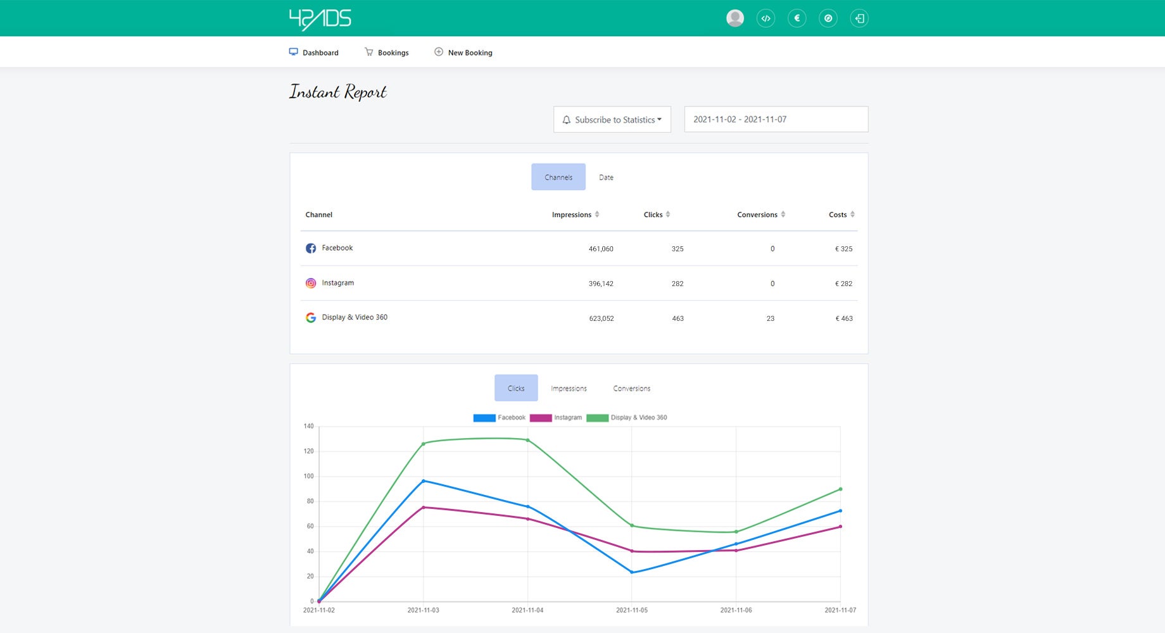Click green data point on 2021-11-07
Image resolution: width=1165 pixels, height=633 pixels.
[x=840, y=489]
